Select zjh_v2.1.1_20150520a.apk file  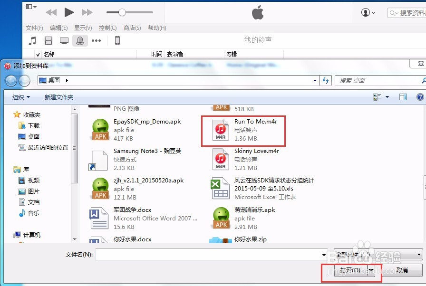click(136, 189)
